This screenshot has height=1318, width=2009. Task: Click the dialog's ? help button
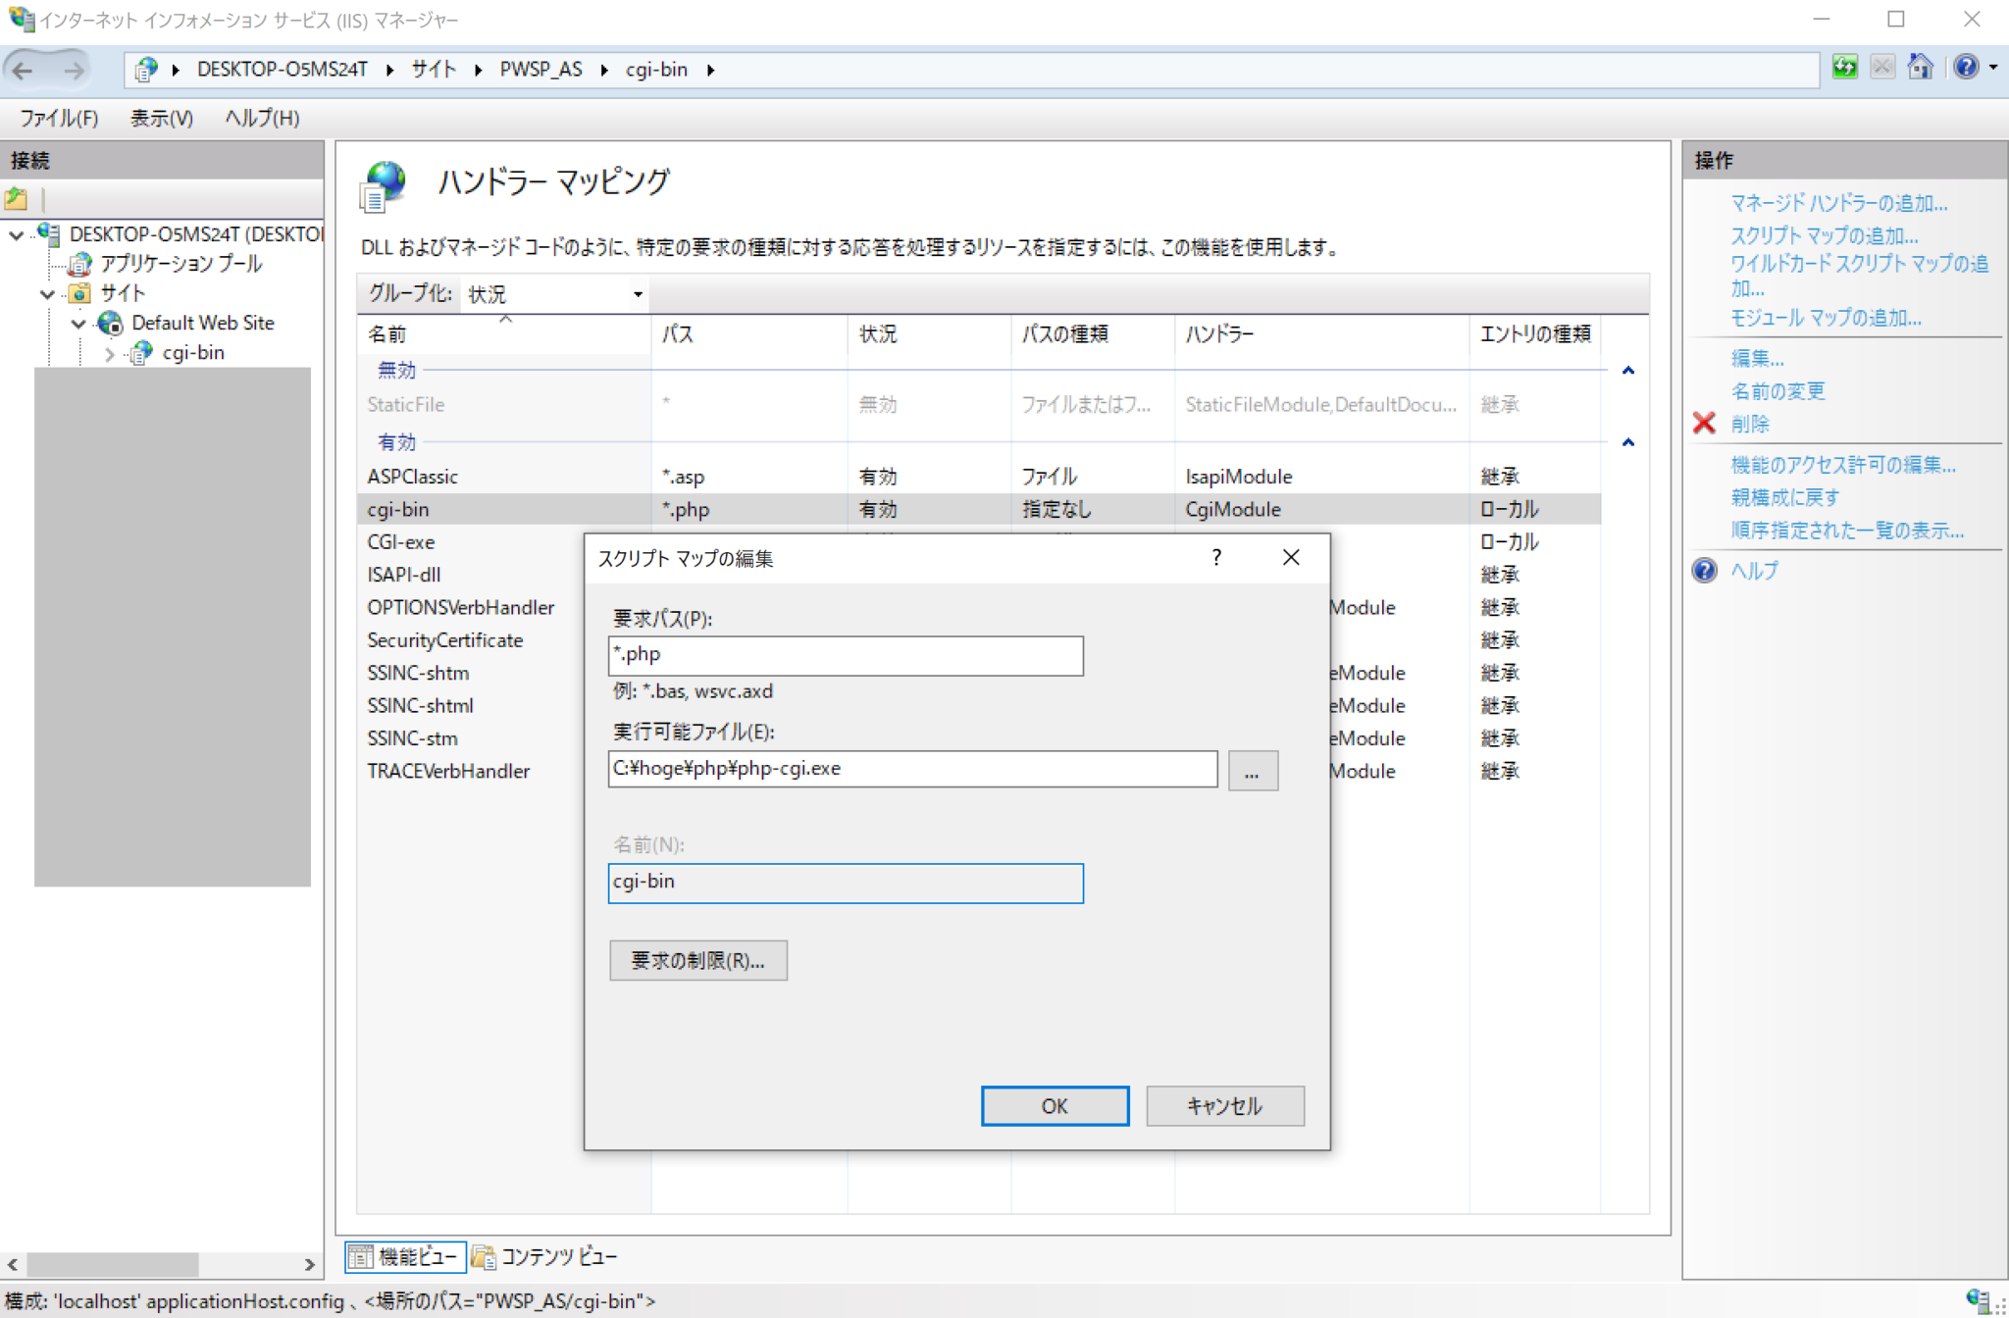point(1216,558)
